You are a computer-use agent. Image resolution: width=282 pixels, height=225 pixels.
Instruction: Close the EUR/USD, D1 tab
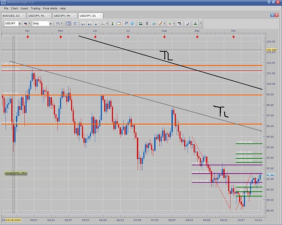click(23, 16)
